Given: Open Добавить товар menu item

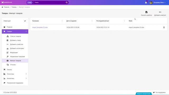Looking at the screenshot, I should 15,40.
